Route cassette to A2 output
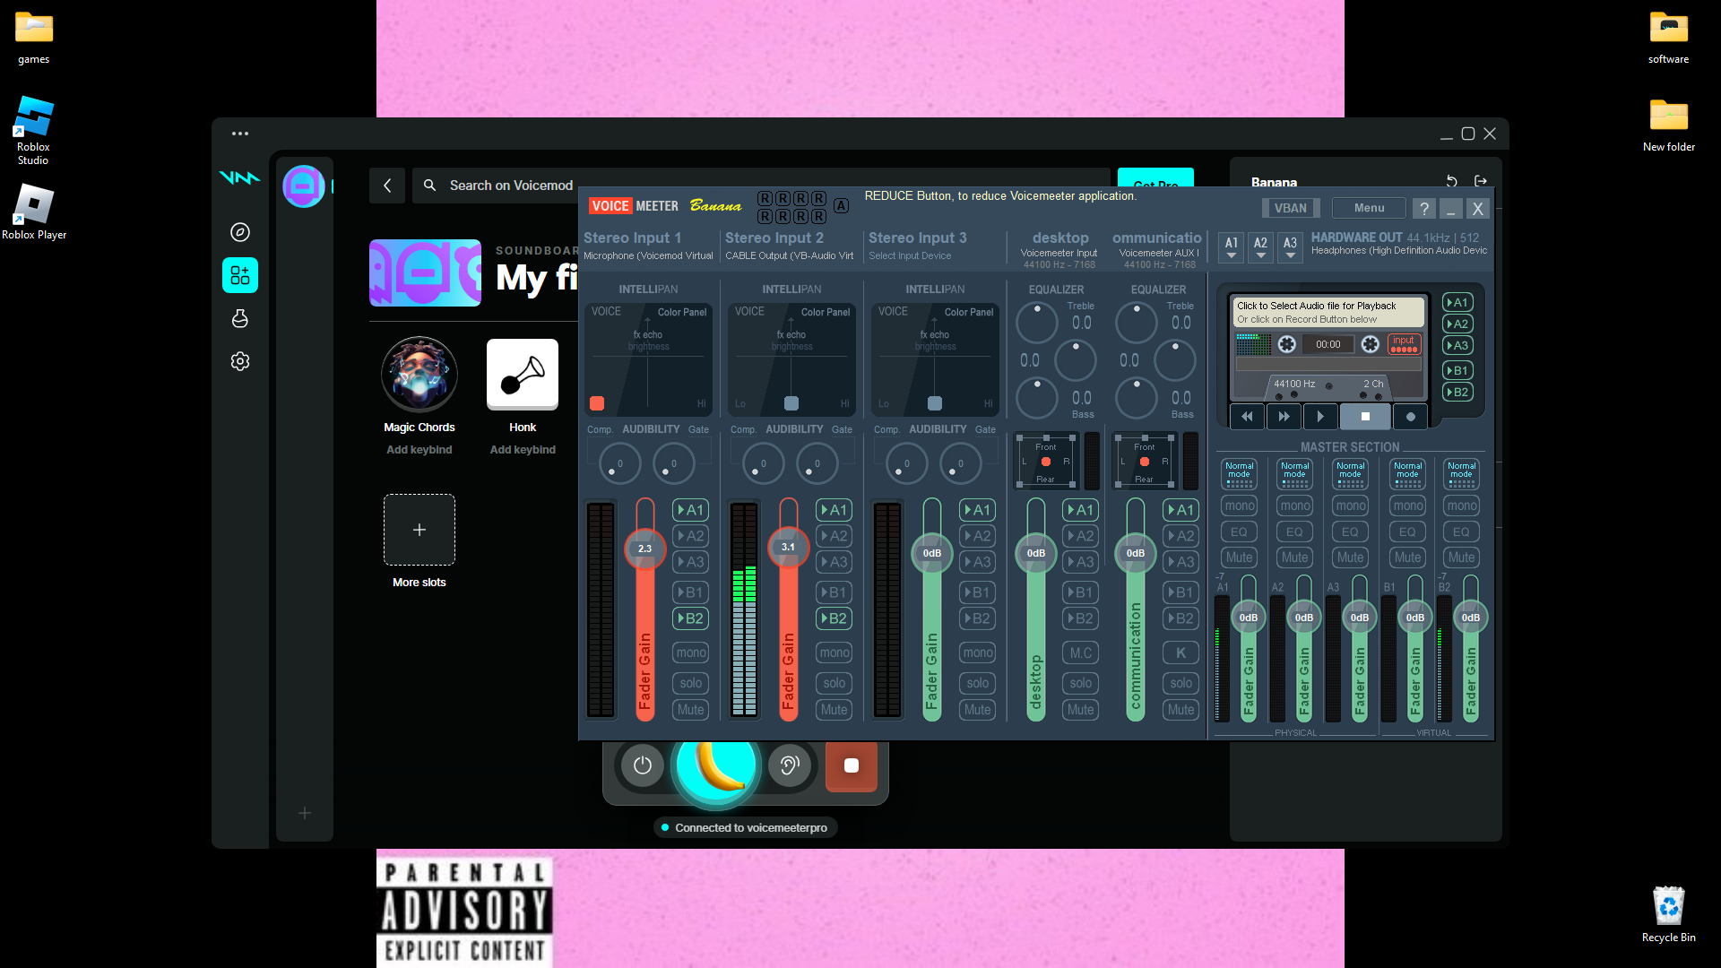 (1457, 324)
